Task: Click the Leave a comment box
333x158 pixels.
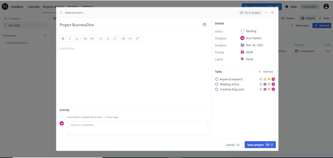Action: coord(138,128)
